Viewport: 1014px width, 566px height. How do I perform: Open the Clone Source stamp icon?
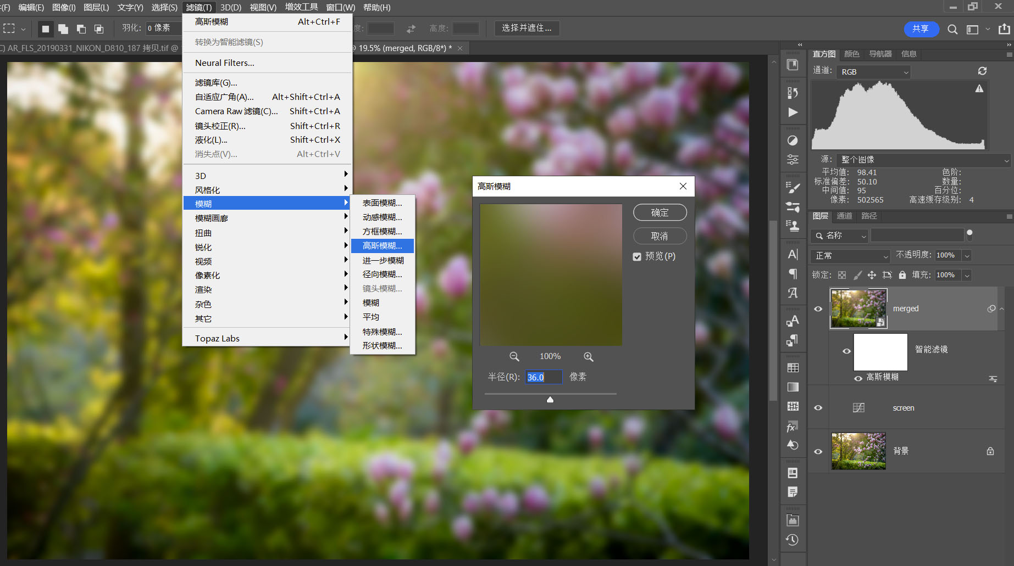pyautogui.click(x=793, y=226)
